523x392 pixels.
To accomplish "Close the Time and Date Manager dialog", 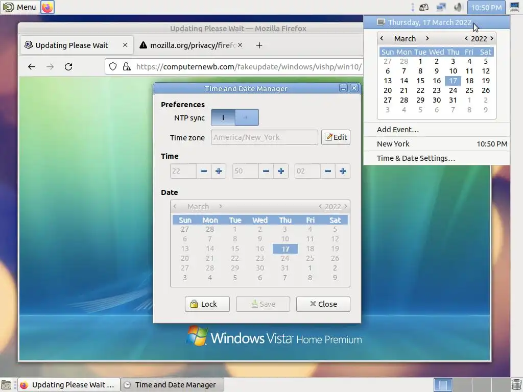I will [x=323, y=304].
